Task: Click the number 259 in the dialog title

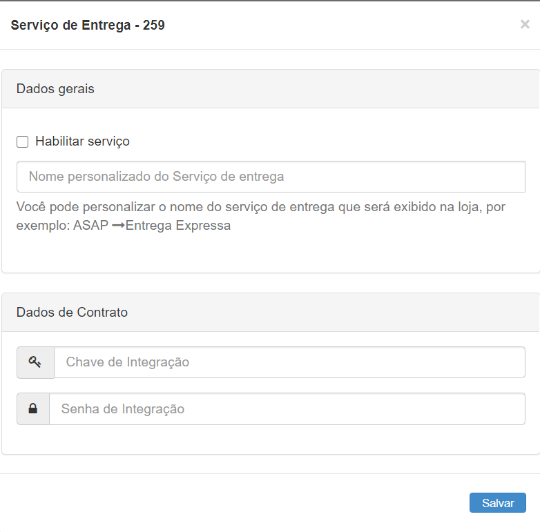Action: coord(153,26)
